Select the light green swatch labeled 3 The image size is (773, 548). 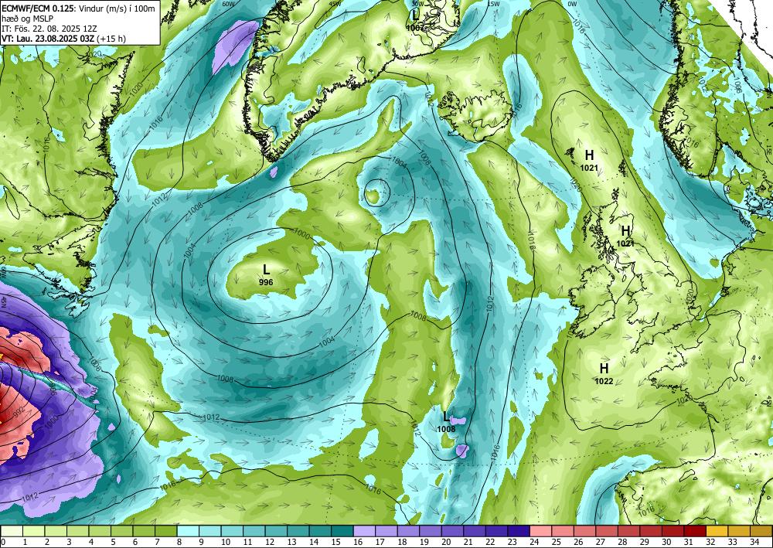click(77, 531)
